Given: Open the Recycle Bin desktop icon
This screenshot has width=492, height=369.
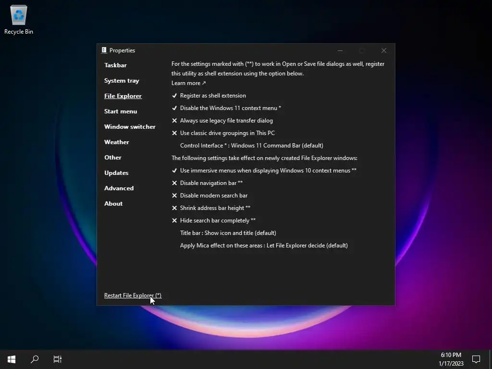Looking at the screenshot, I should click(19, 20).
